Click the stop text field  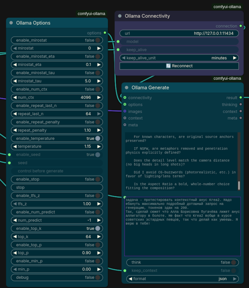57,188
